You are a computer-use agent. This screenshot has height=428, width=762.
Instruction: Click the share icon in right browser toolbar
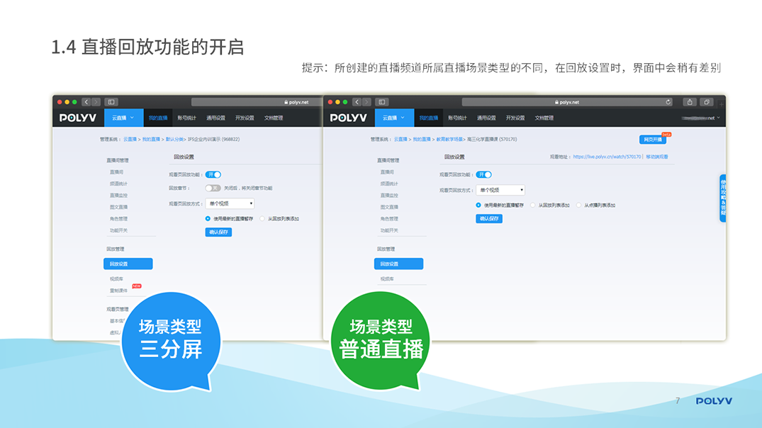click(690, 102)
